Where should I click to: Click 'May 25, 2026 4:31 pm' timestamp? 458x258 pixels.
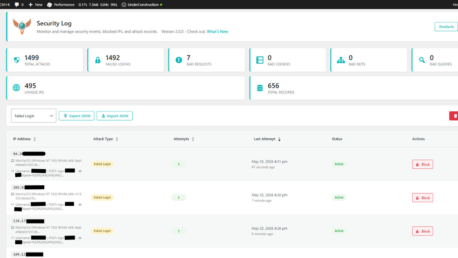point(269,162)
